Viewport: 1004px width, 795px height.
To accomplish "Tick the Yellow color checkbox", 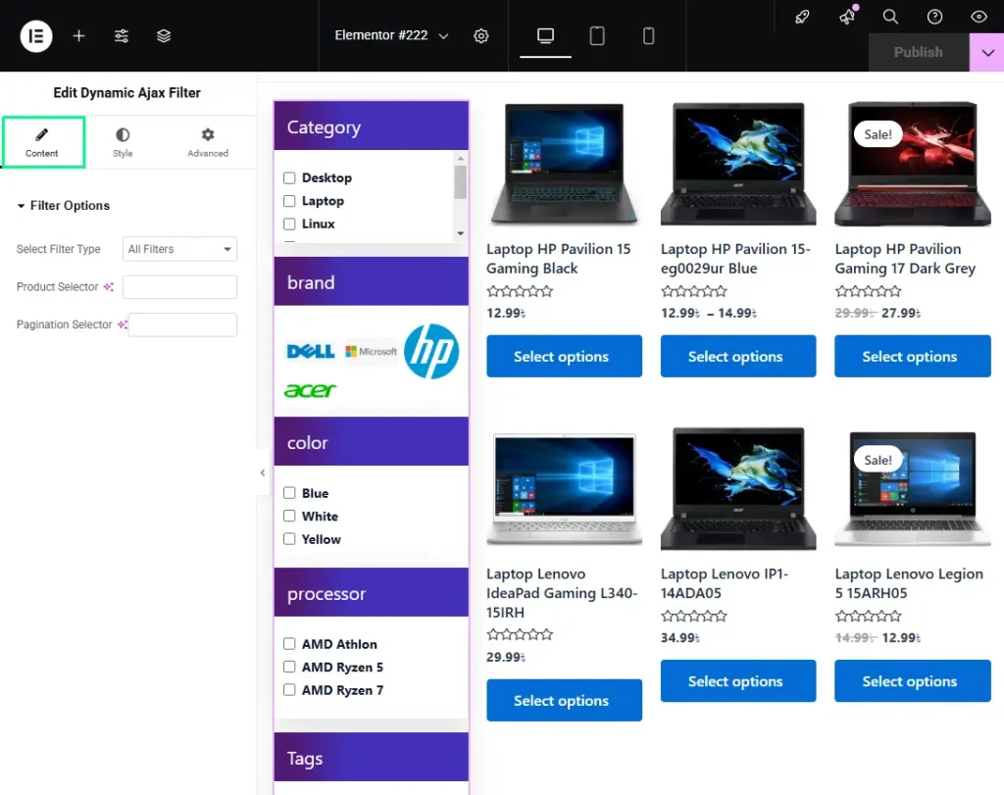I will pyautogui.click(x=289, y=539).
